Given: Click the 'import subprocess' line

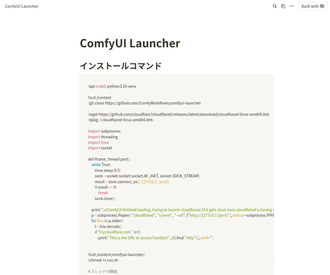Looking at the screenshot, I should (104, 131).
